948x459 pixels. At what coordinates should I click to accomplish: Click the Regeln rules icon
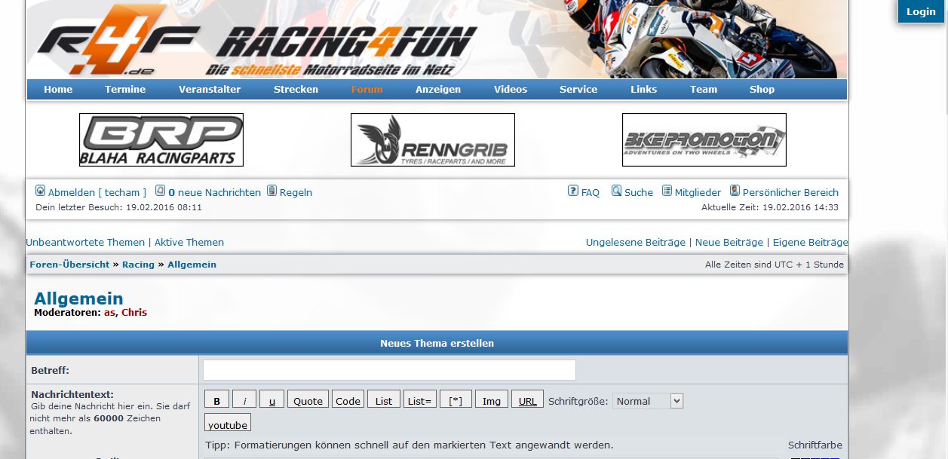tap(272, 191)
